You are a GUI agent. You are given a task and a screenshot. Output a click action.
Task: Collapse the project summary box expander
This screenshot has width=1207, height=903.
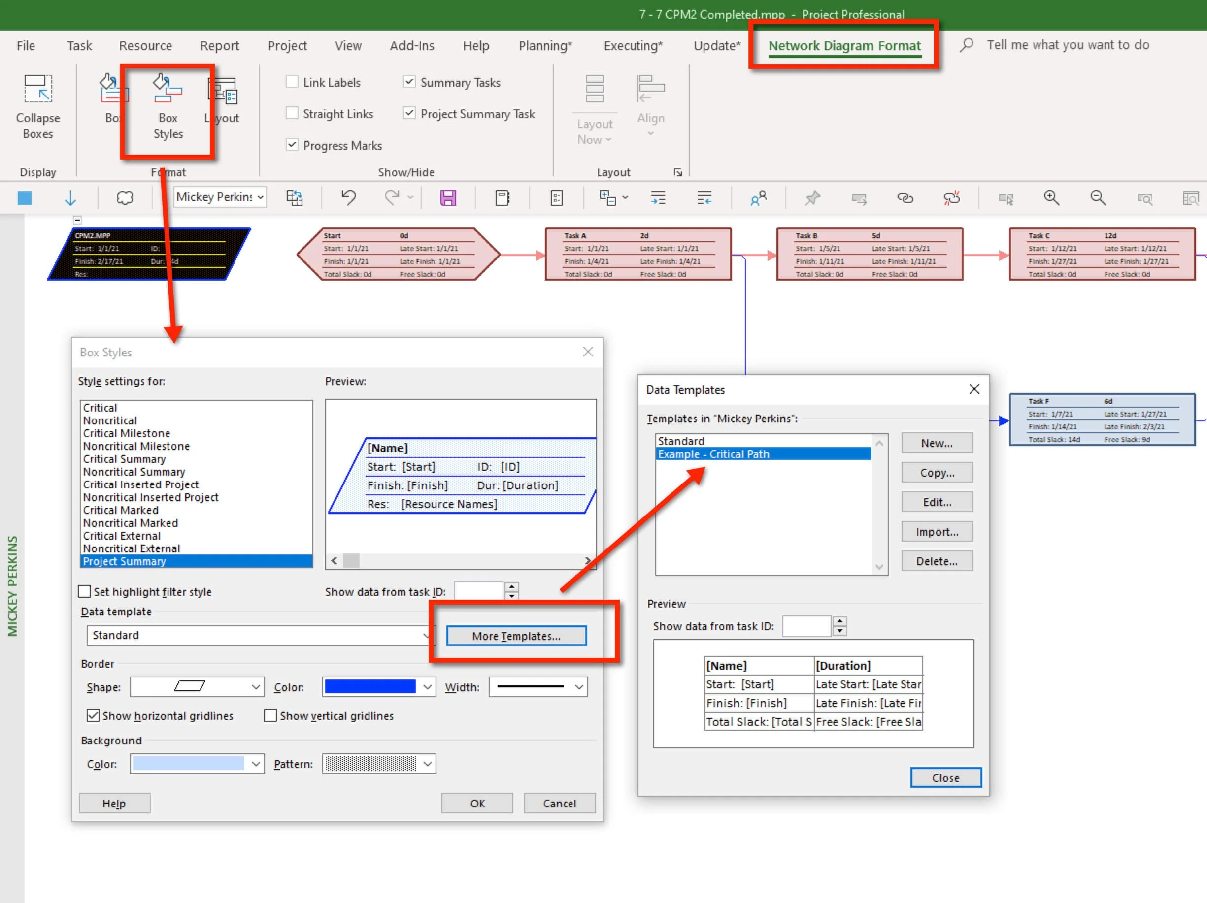77,220
